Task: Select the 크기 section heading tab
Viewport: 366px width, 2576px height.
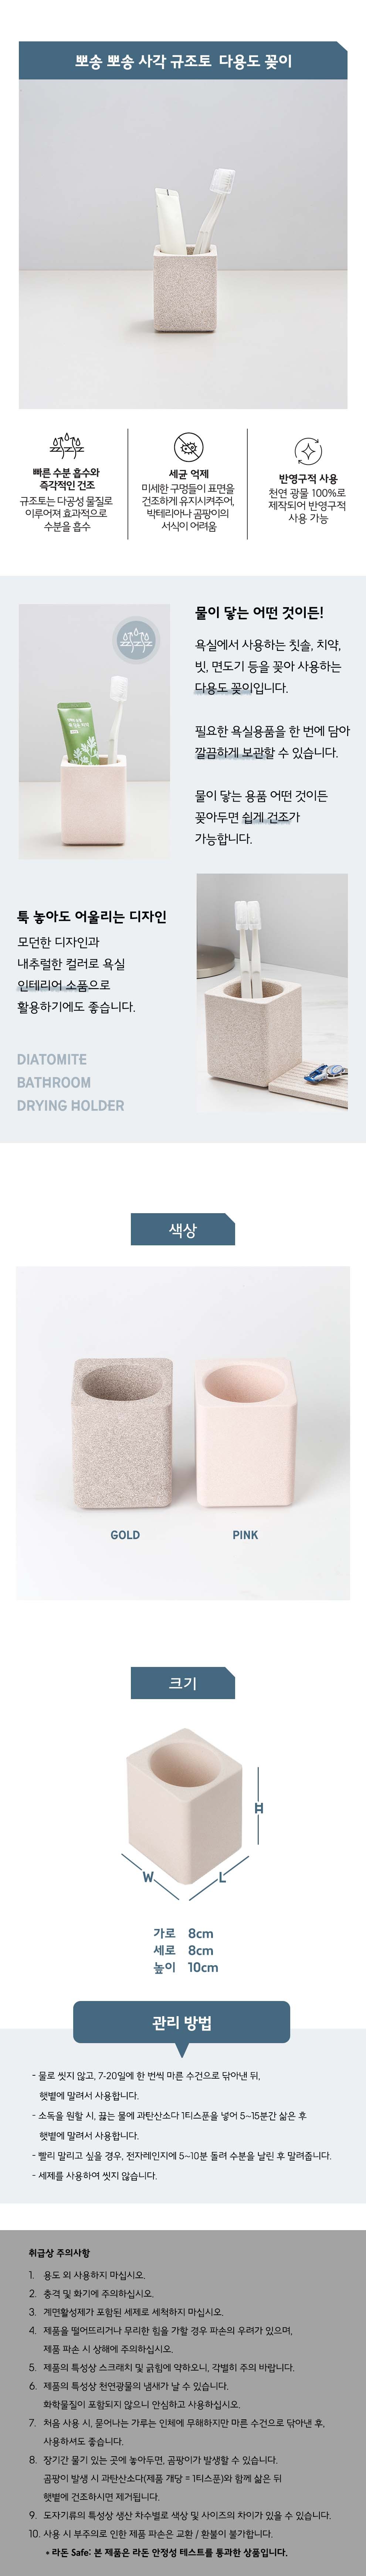Action: tap(183, 1683)
